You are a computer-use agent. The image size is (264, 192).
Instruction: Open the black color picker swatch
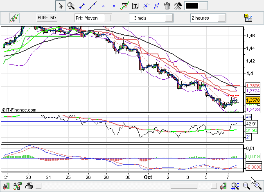[x=192, y=6]
